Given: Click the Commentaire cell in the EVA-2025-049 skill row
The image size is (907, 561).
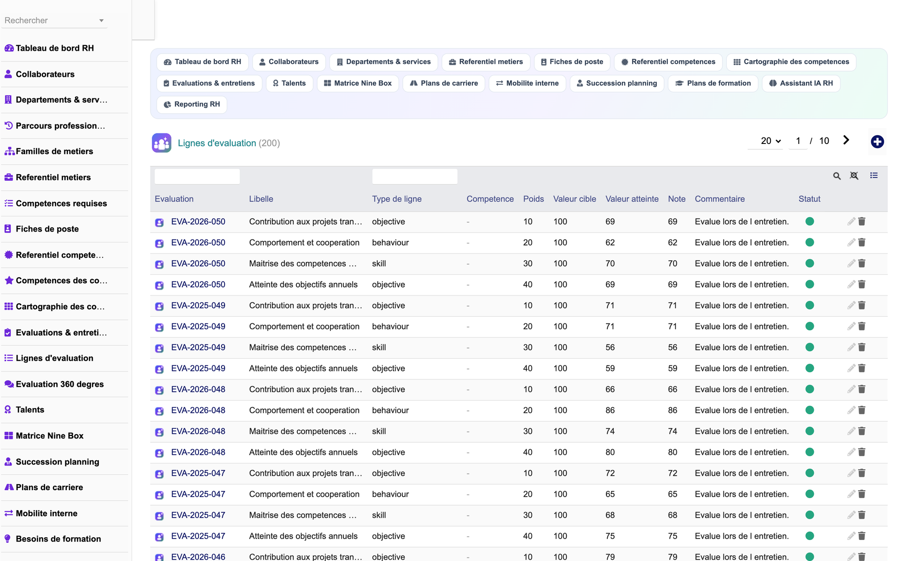Looking at the screenshot, I should click(x=742, y=347).
